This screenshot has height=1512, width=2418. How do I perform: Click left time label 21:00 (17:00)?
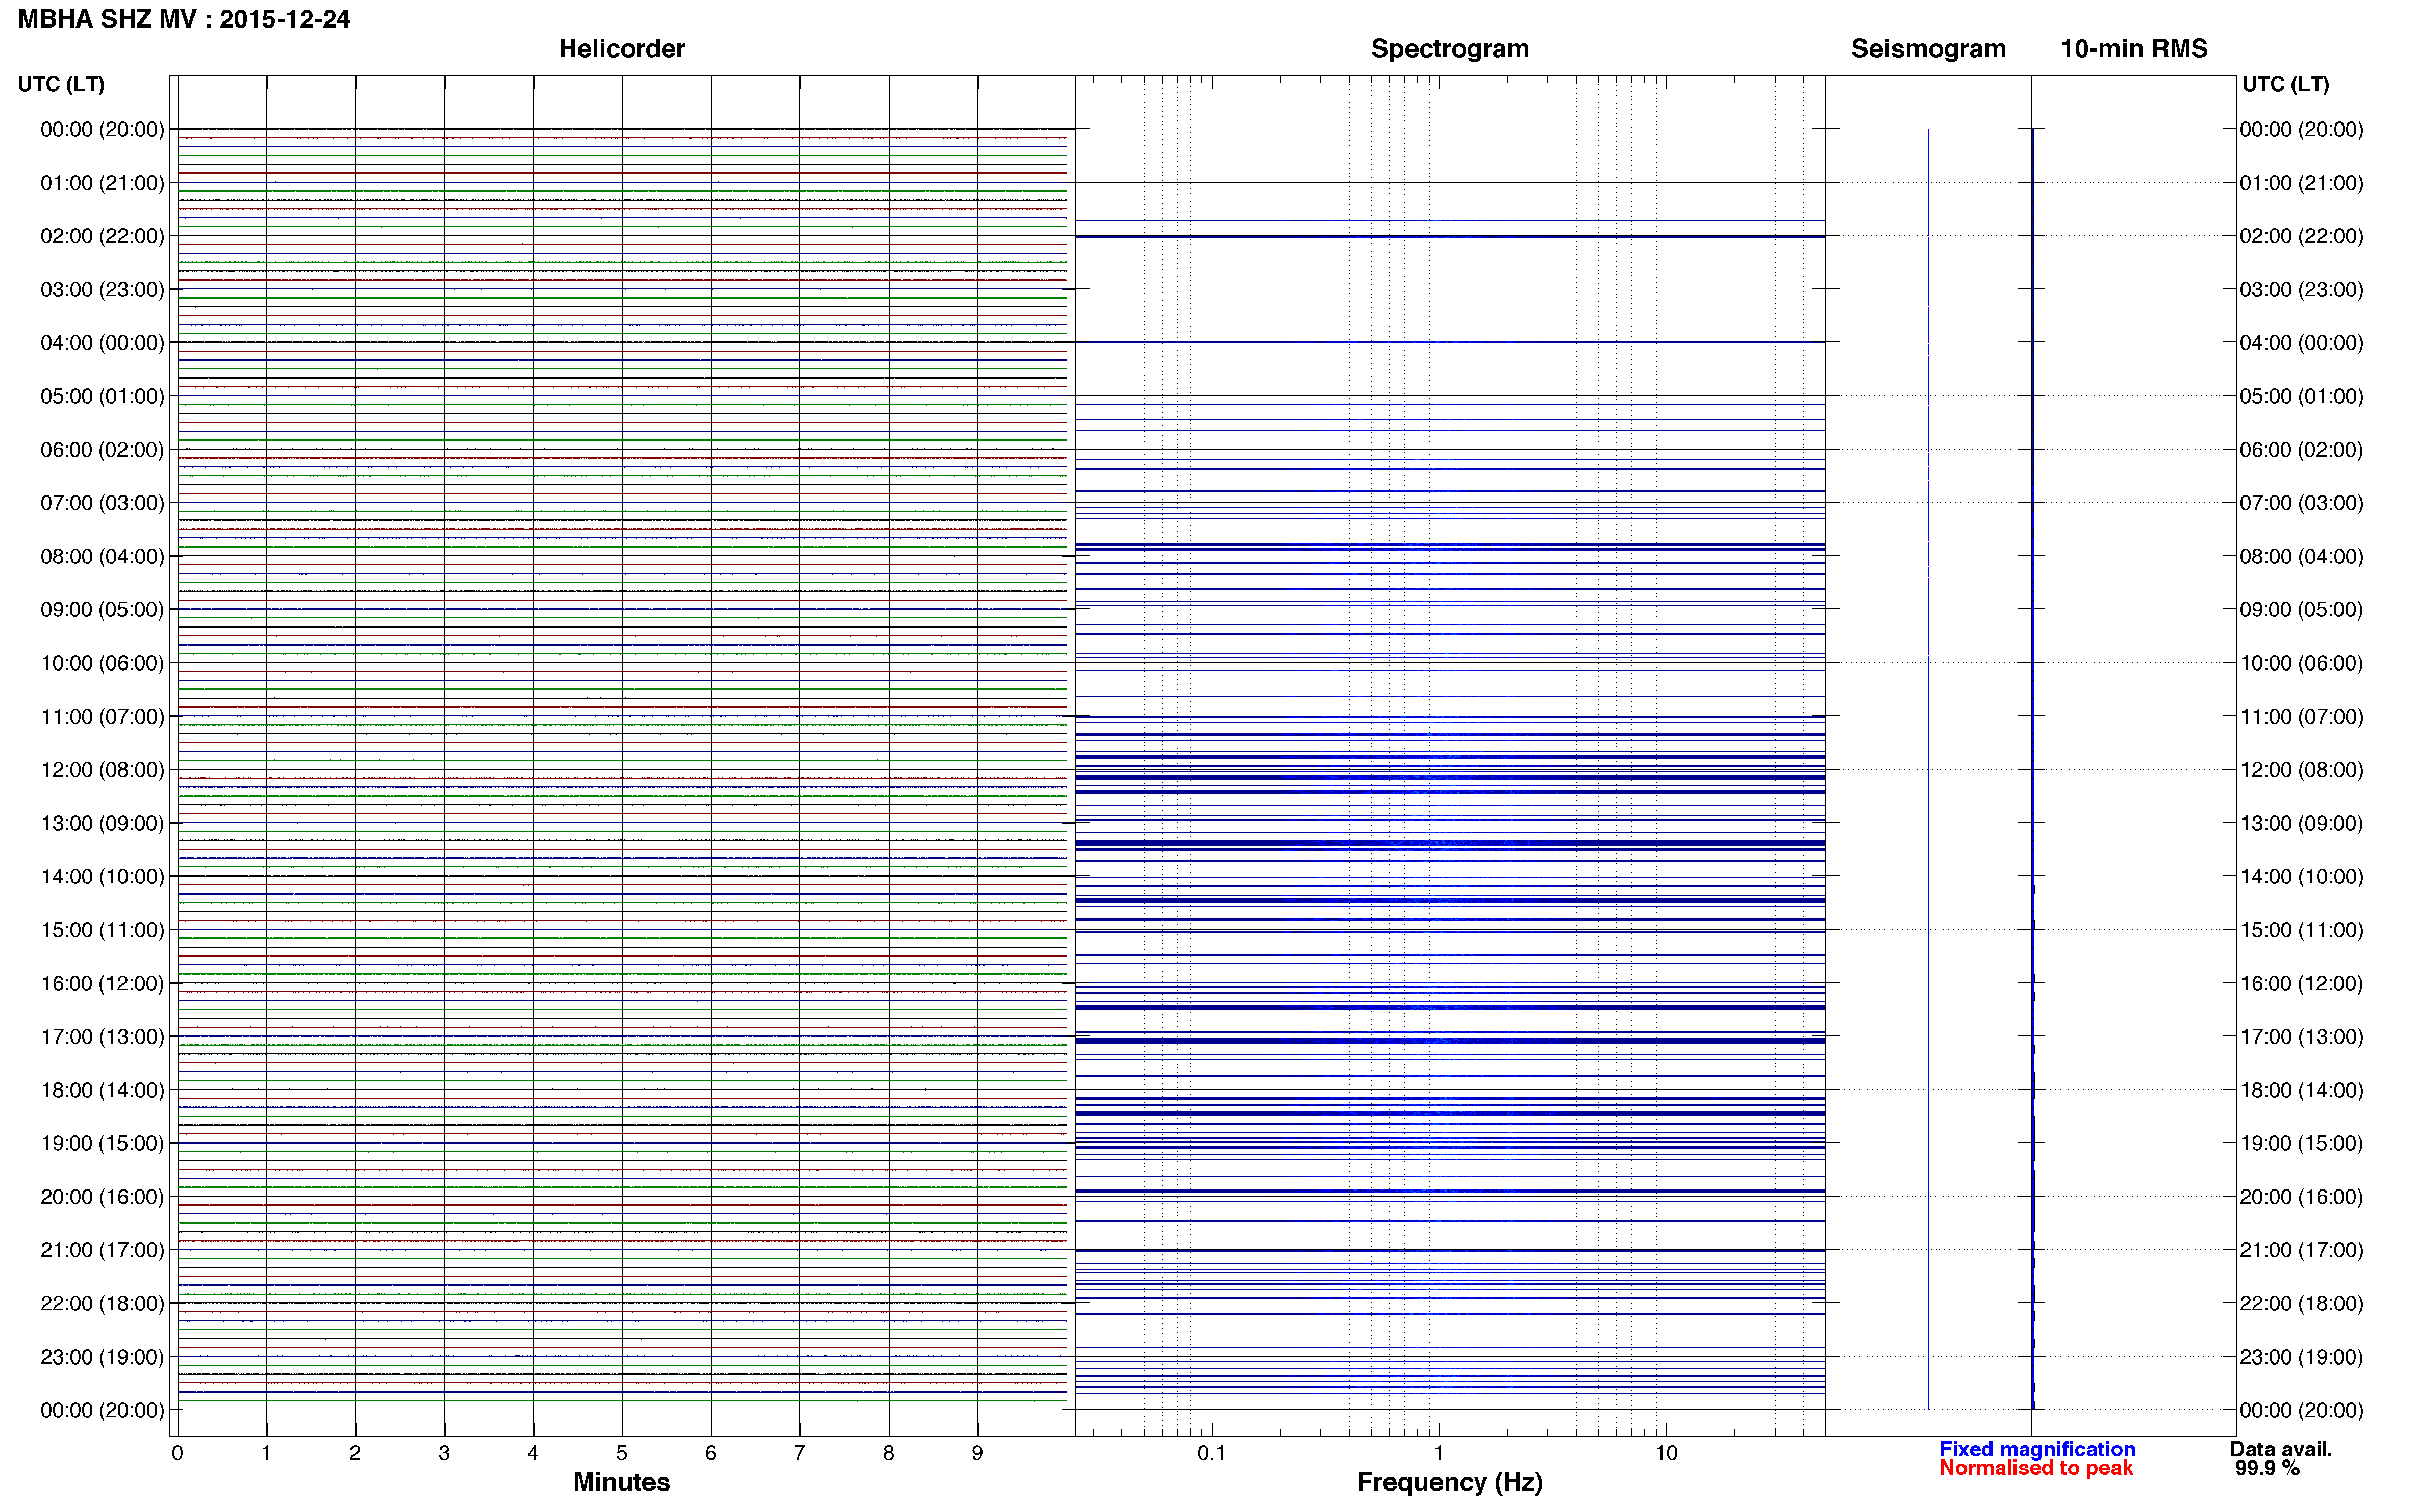click(102, 1250)
